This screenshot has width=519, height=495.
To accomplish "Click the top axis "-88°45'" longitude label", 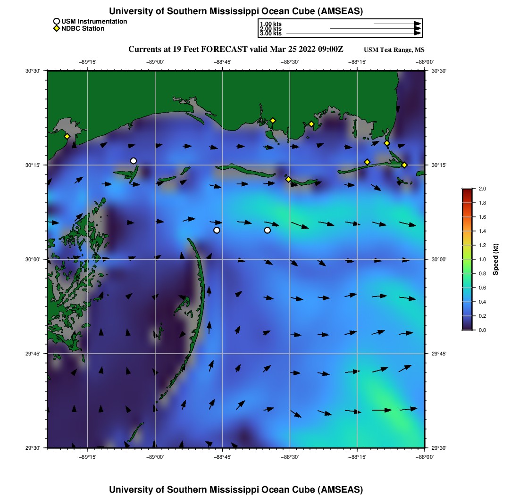I will [x=222, y=62].
